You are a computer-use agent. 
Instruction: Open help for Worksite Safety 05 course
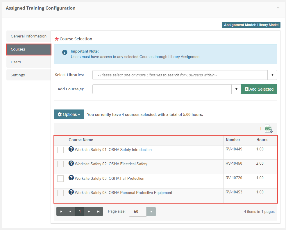[x=71, y=192]
